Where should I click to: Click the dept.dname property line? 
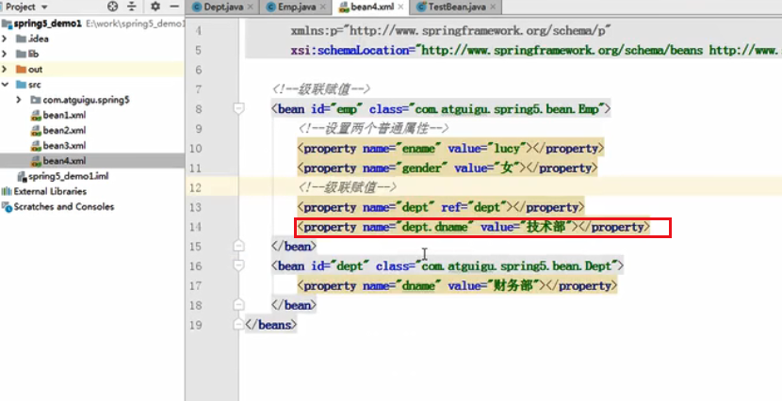pos(474,227)
